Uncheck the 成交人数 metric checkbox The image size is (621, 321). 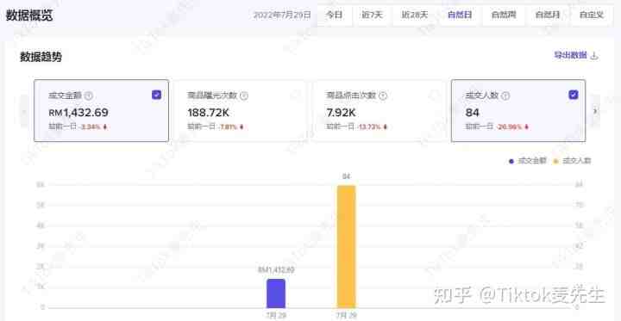point(573,95)
